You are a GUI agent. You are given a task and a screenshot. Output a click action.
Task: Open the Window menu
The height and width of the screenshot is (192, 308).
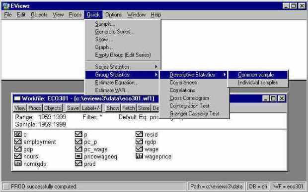point(136,15)
